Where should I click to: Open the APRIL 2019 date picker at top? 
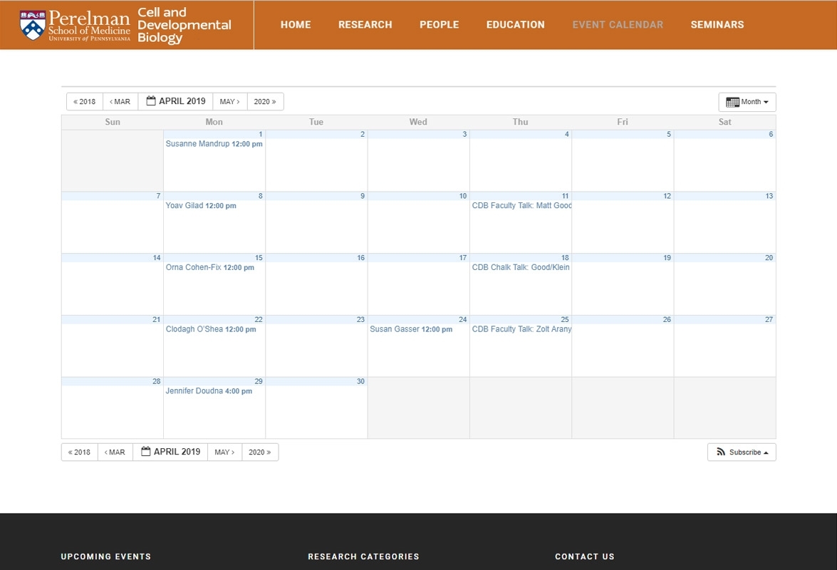(x=176, y=101)
